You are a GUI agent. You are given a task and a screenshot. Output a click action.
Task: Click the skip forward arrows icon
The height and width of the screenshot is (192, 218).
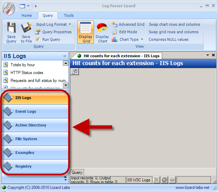coord(172,180)
